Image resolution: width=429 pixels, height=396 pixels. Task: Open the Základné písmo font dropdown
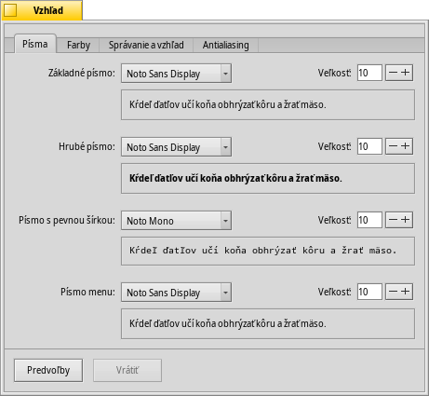coord(176,74)
